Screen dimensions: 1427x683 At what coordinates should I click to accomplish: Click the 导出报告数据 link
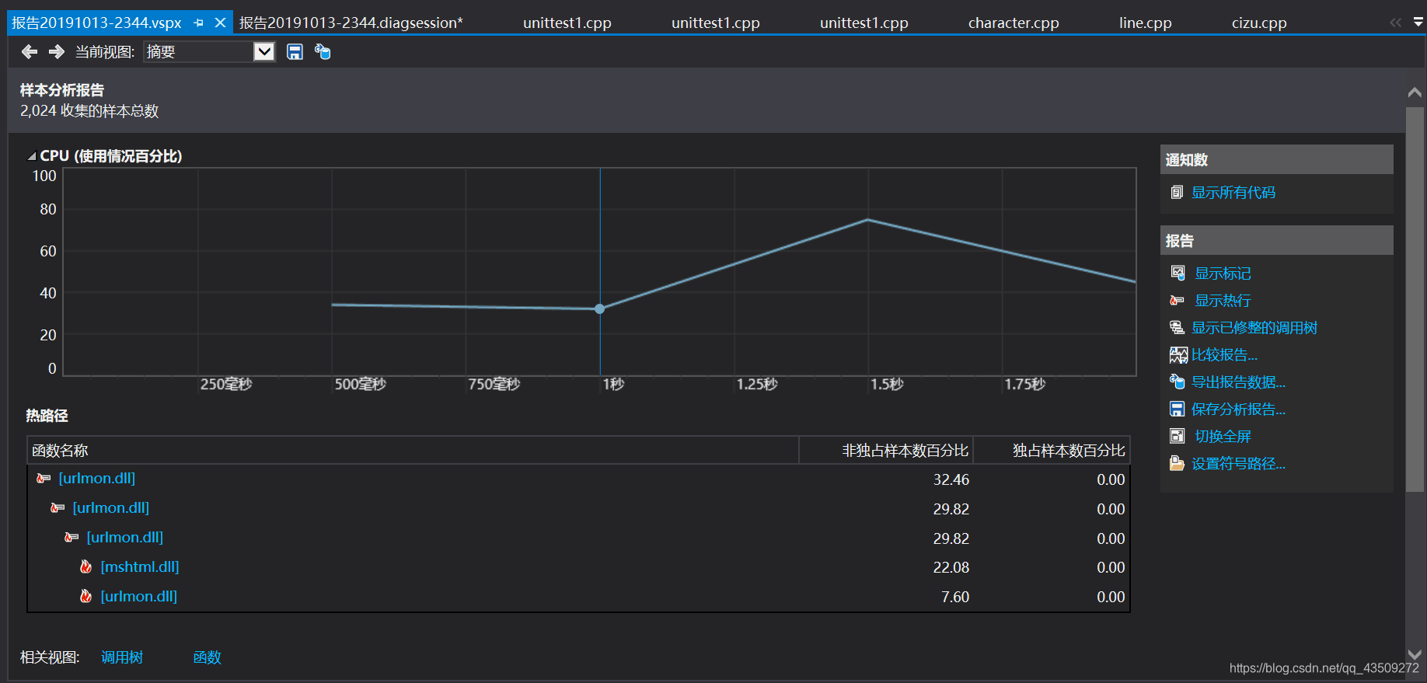(x=1238, y=382)
